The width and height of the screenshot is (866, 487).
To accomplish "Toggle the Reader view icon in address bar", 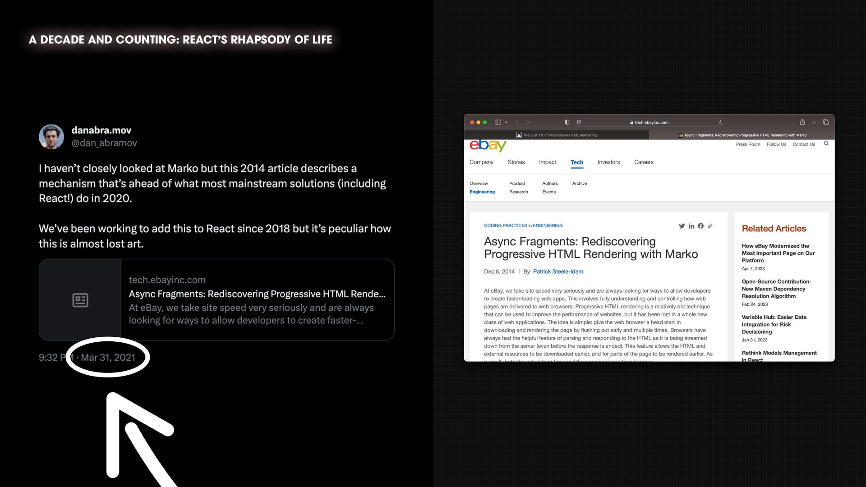I will [x=579, y=122].
